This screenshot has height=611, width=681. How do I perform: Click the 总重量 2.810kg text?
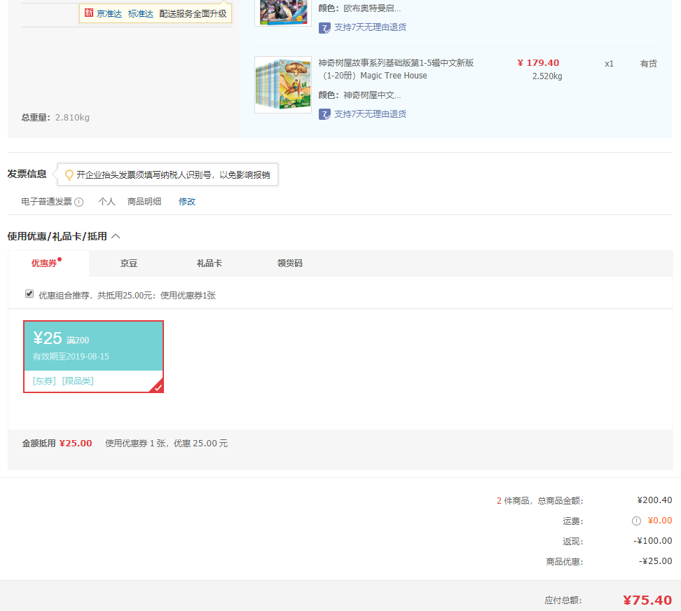pos(55,117)
